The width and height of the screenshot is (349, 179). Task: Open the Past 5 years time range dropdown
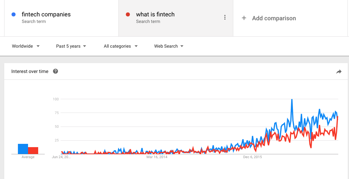click(x=71, y=46)
